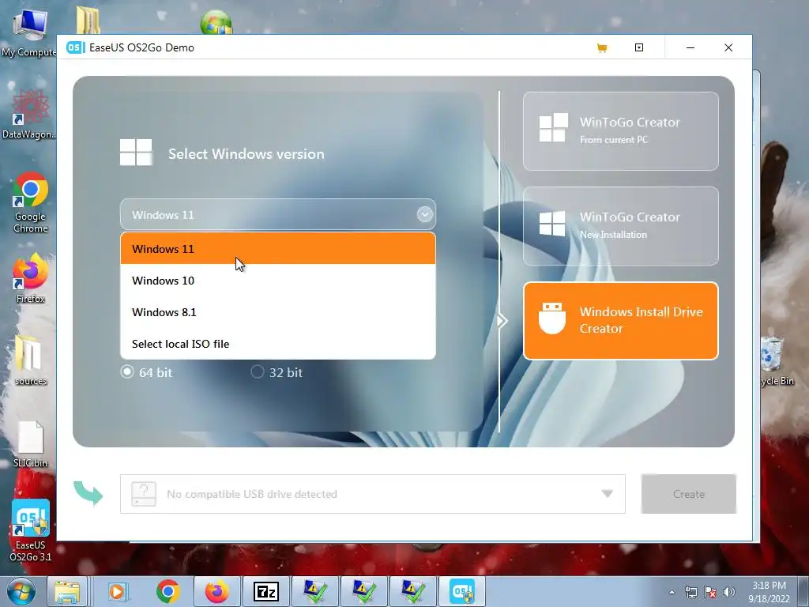
Task: Open the Windows Start menu
Action: coord(21,591)
